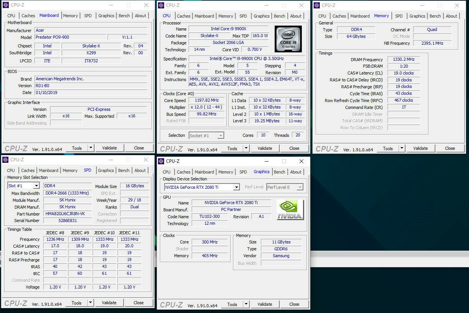
Task: Click CPU-Z app icon in CPU window title bar
Action: [x=161, y=5]
